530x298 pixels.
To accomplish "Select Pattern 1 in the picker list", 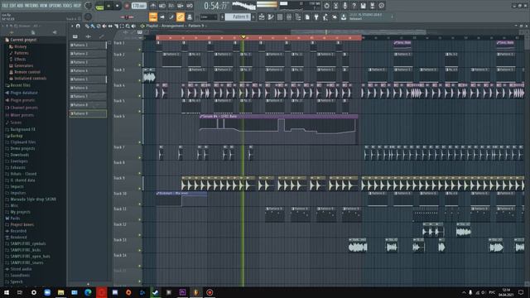I will click(88, 45).
